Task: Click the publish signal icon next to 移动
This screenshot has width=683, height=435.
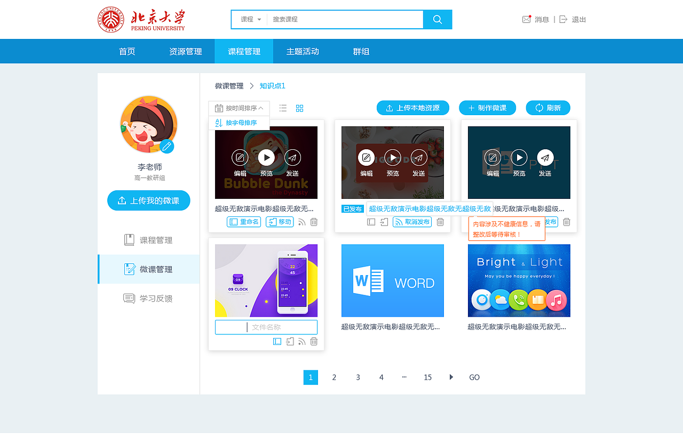Action: [x=301, y=222]
